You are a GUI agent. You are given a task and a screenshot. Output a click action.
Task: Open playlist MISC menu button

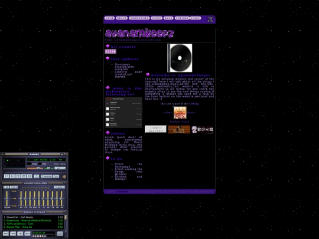(x=27, y=234)
